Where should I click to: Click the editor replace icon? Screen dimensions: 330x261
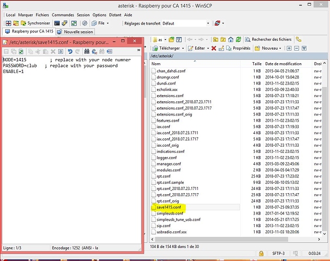(95, 51)
